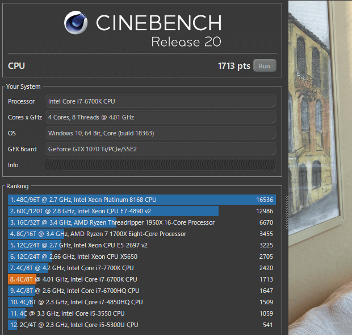The image size is (352, 335).
Task: Select the Xeon E7-4890 v2 ranking row
Action: pos(141,211)
